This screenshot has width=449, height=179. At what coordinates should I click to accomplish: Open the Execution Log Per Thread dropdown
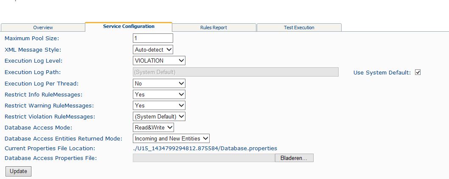[159, 83]
